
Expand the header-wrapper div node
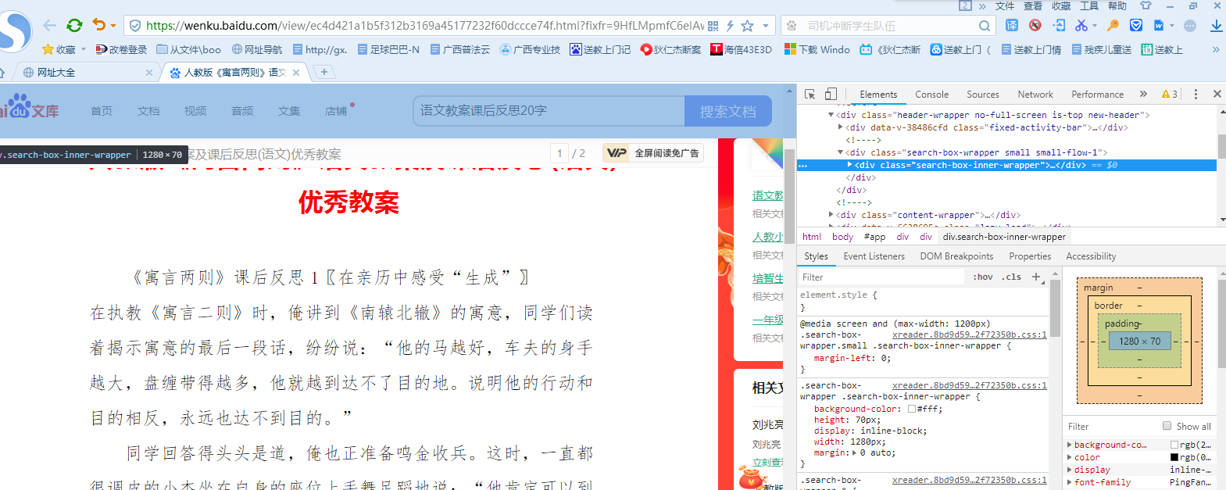831,115
